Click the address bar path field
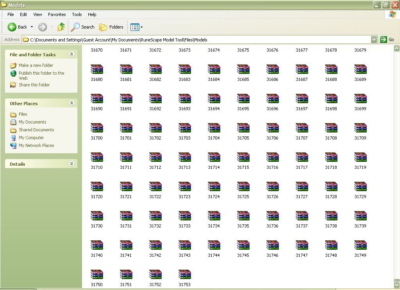The width and height of the screenshot is (400, 290). [195, 39]
